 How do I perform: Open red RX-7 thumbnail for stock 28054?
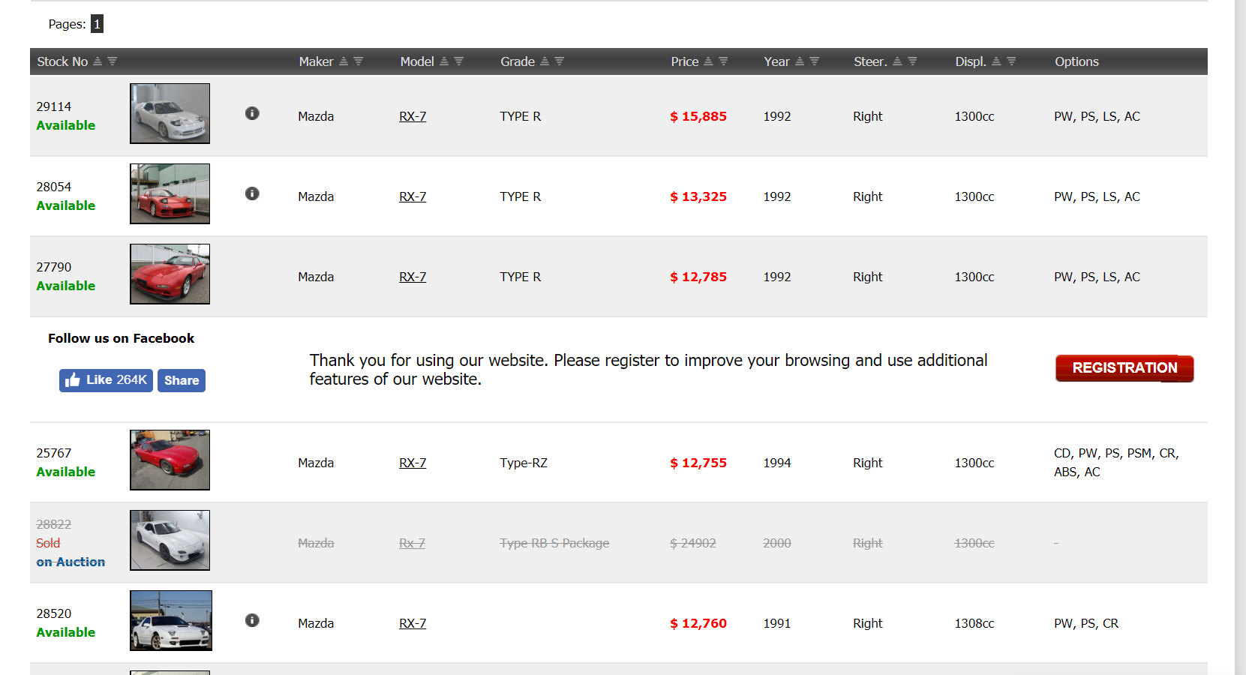click(x=170, y=193)
